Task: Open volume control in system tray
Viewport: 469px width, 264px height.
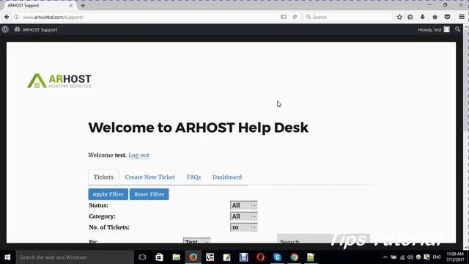Action: tap(410, 257)
